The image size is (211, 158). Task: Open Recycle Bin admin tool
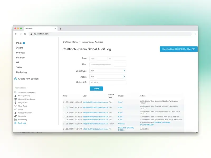[23, 103]
